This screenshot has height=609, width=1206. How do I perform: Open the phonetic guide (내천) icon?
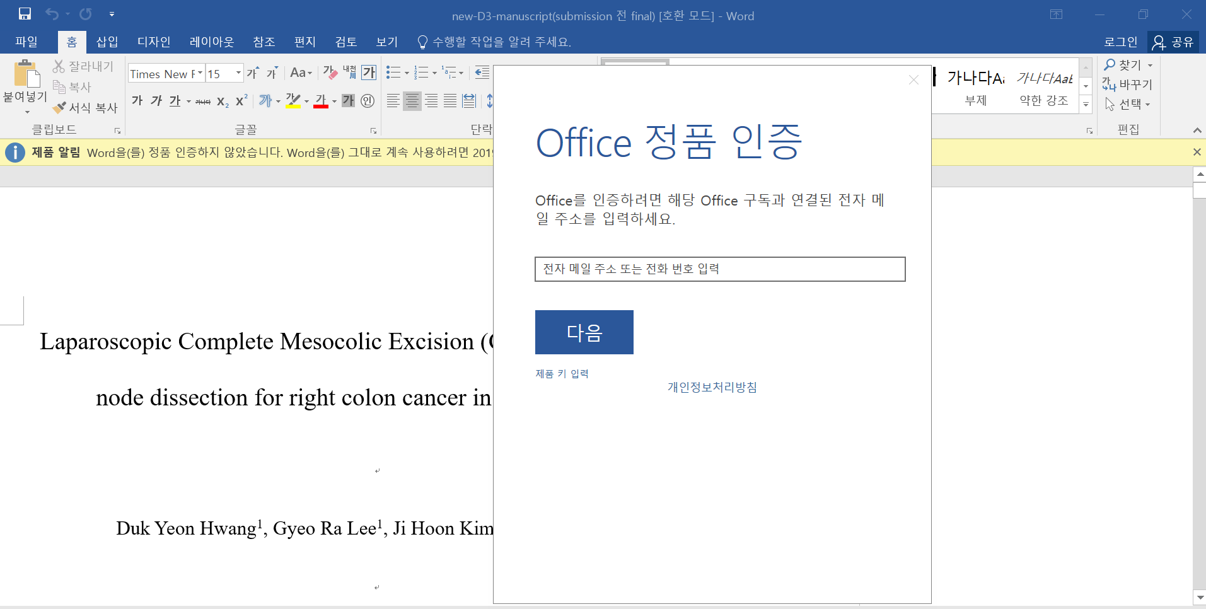[x=349, y=73]
